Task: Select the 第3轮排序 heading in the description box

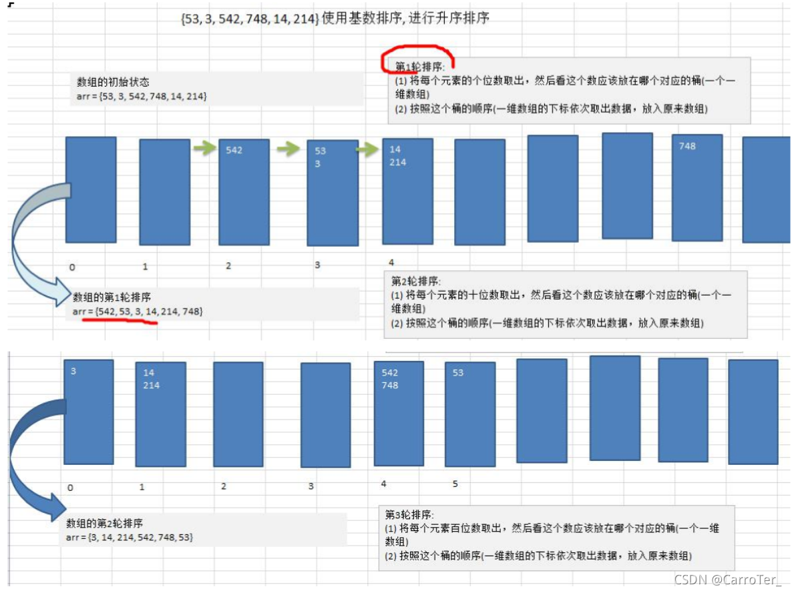Action: coord(409,514)
